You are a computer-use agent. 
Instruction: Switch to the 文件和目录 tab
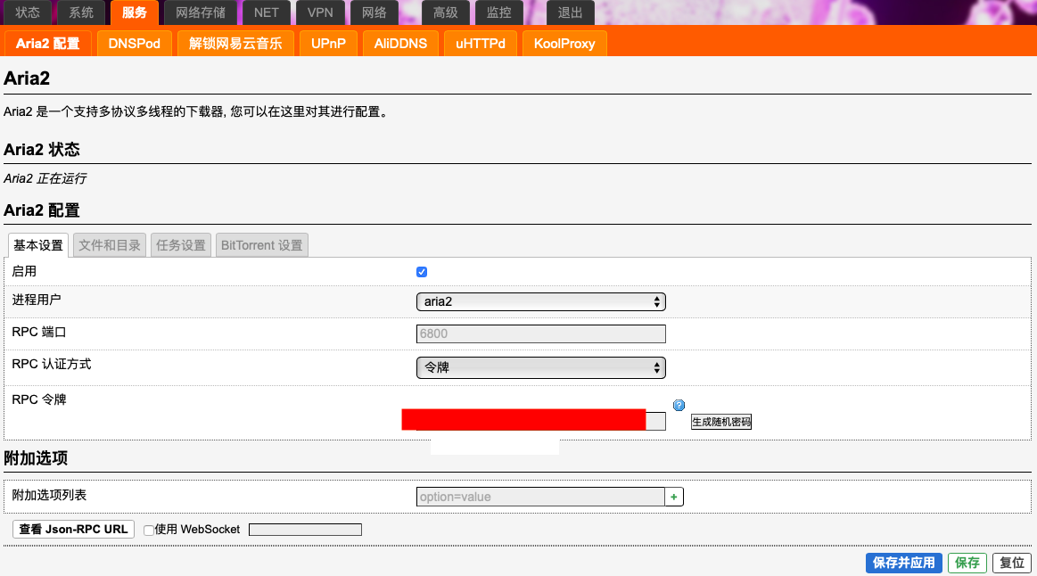(x=110, y=245)
